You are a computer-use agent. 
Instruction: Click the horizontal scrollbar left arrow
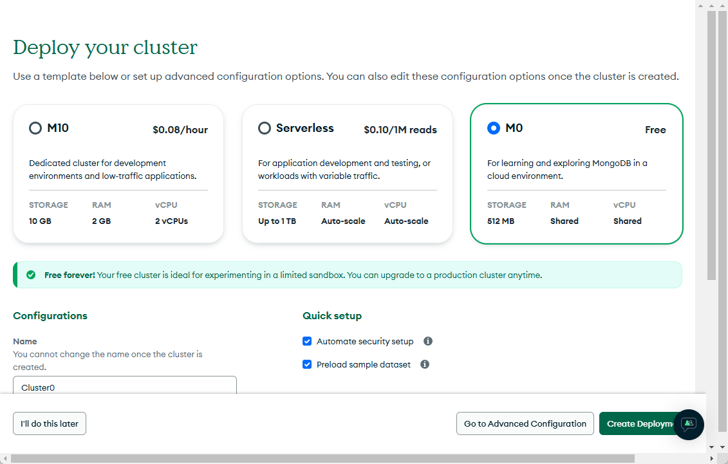click(x=5, y=459)
